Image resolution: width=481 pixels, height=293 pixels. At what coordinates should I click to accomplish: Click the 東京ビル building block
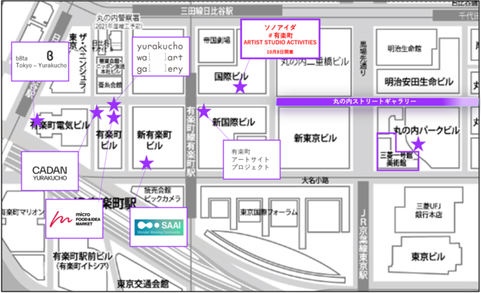[x=428, y=256]
